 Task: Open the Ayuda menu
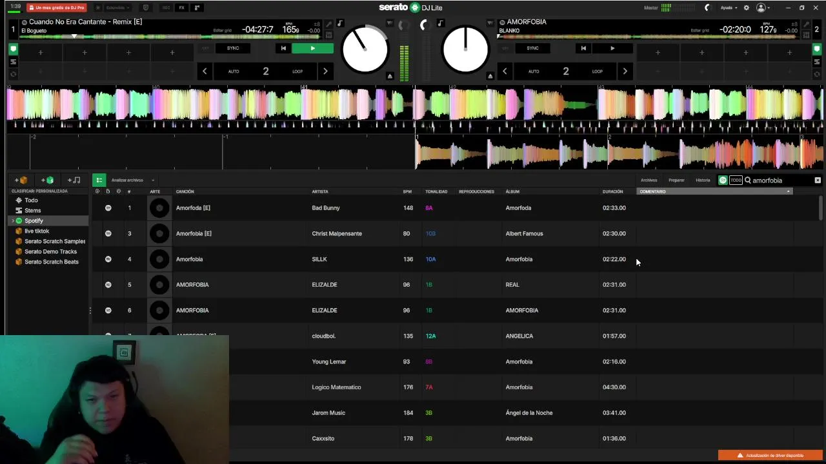pyautogui.click(x=729, y=8)
